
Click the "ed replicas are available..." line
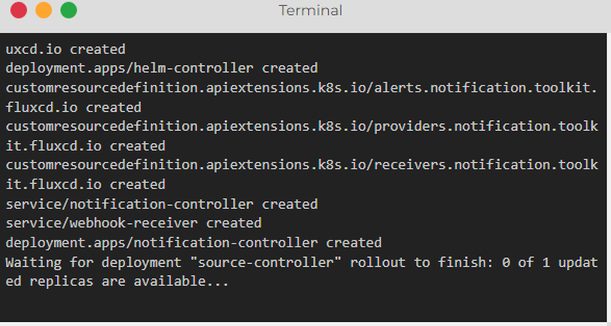[117, 281]
